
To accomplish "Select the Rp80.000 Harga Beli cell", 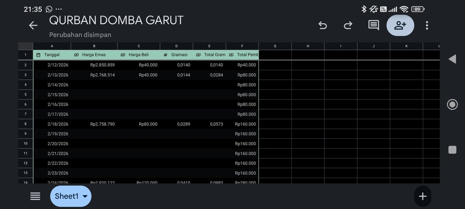I will pyautogui.click(x=139, y=124).
